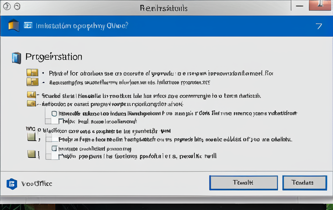The image size is (333, 210).
Task: Click the olive square icon above the bottom one
Action: tap(32, 137)
